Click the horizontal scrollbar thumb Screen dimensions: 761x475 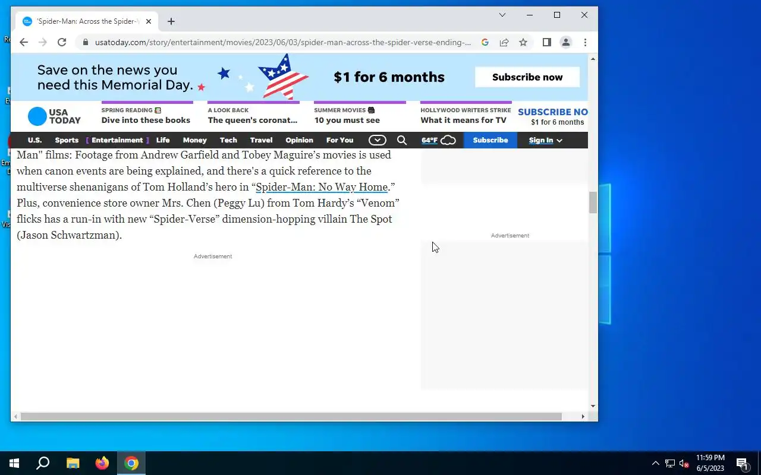point(291,416)
